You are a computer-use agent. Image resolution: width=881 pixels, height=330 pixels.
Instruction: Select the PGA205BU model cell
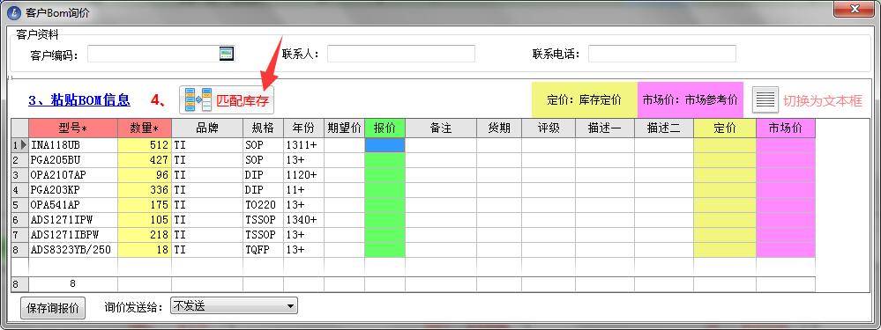click(x=73, y=160)
